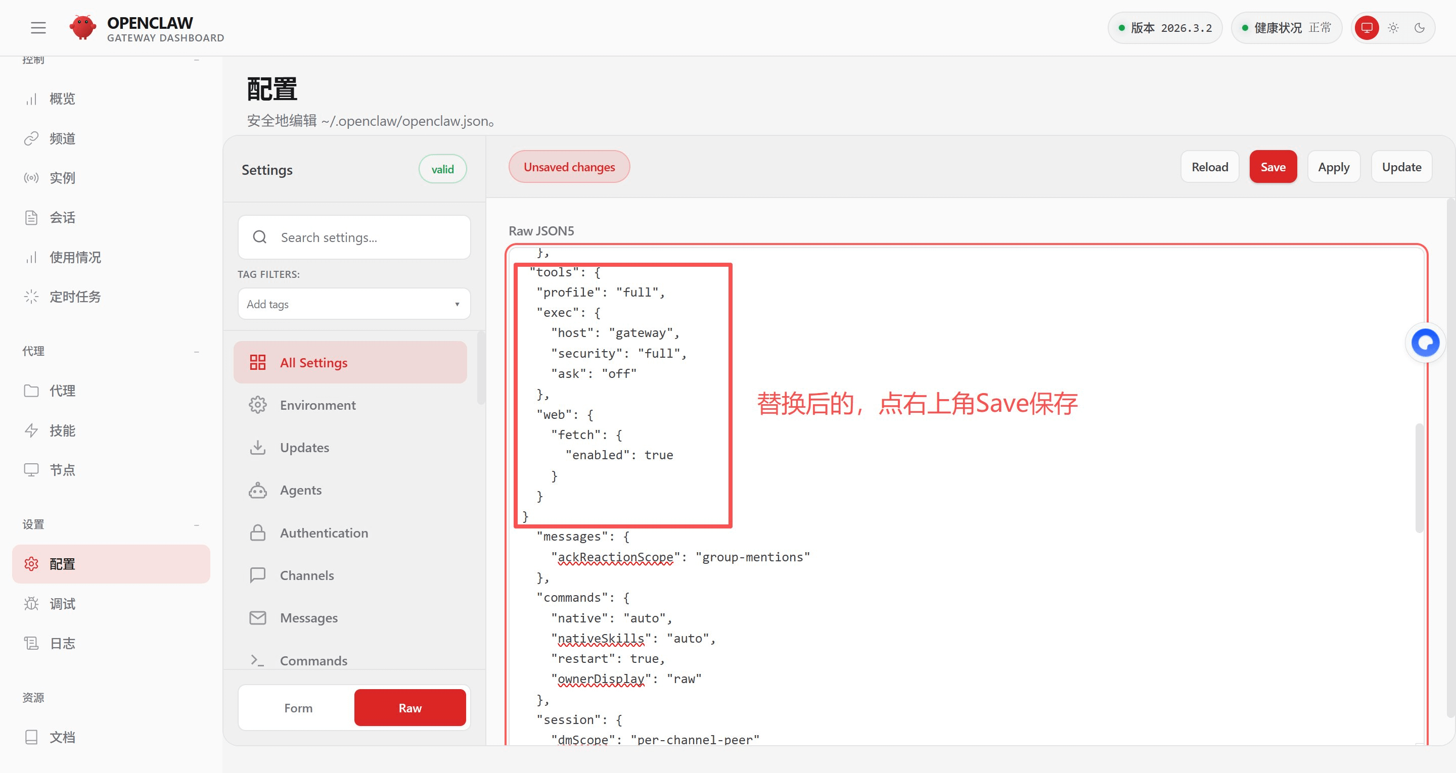Open the Authentication settings section

tap(324, 533)
